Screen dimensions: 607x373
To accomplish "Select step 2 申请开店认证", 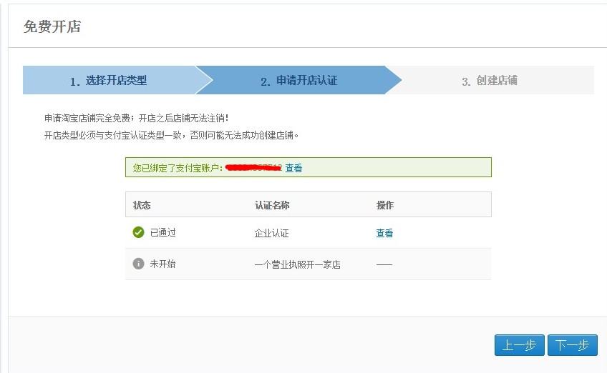I will coord(298,81).
